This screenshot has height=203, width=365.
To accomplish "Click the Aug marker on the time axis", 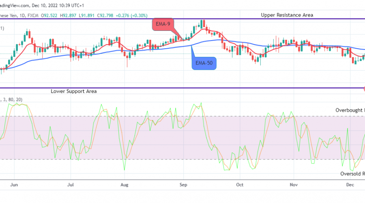I will coord(125,184).
